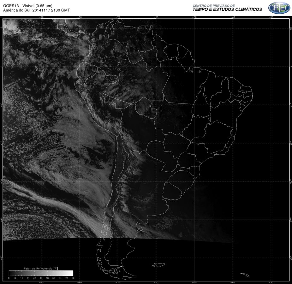Click the 'América do Sul: 20141117 2130 GMT' timestamp
Screen dimensions: 292x284
[x=36, y=10]
